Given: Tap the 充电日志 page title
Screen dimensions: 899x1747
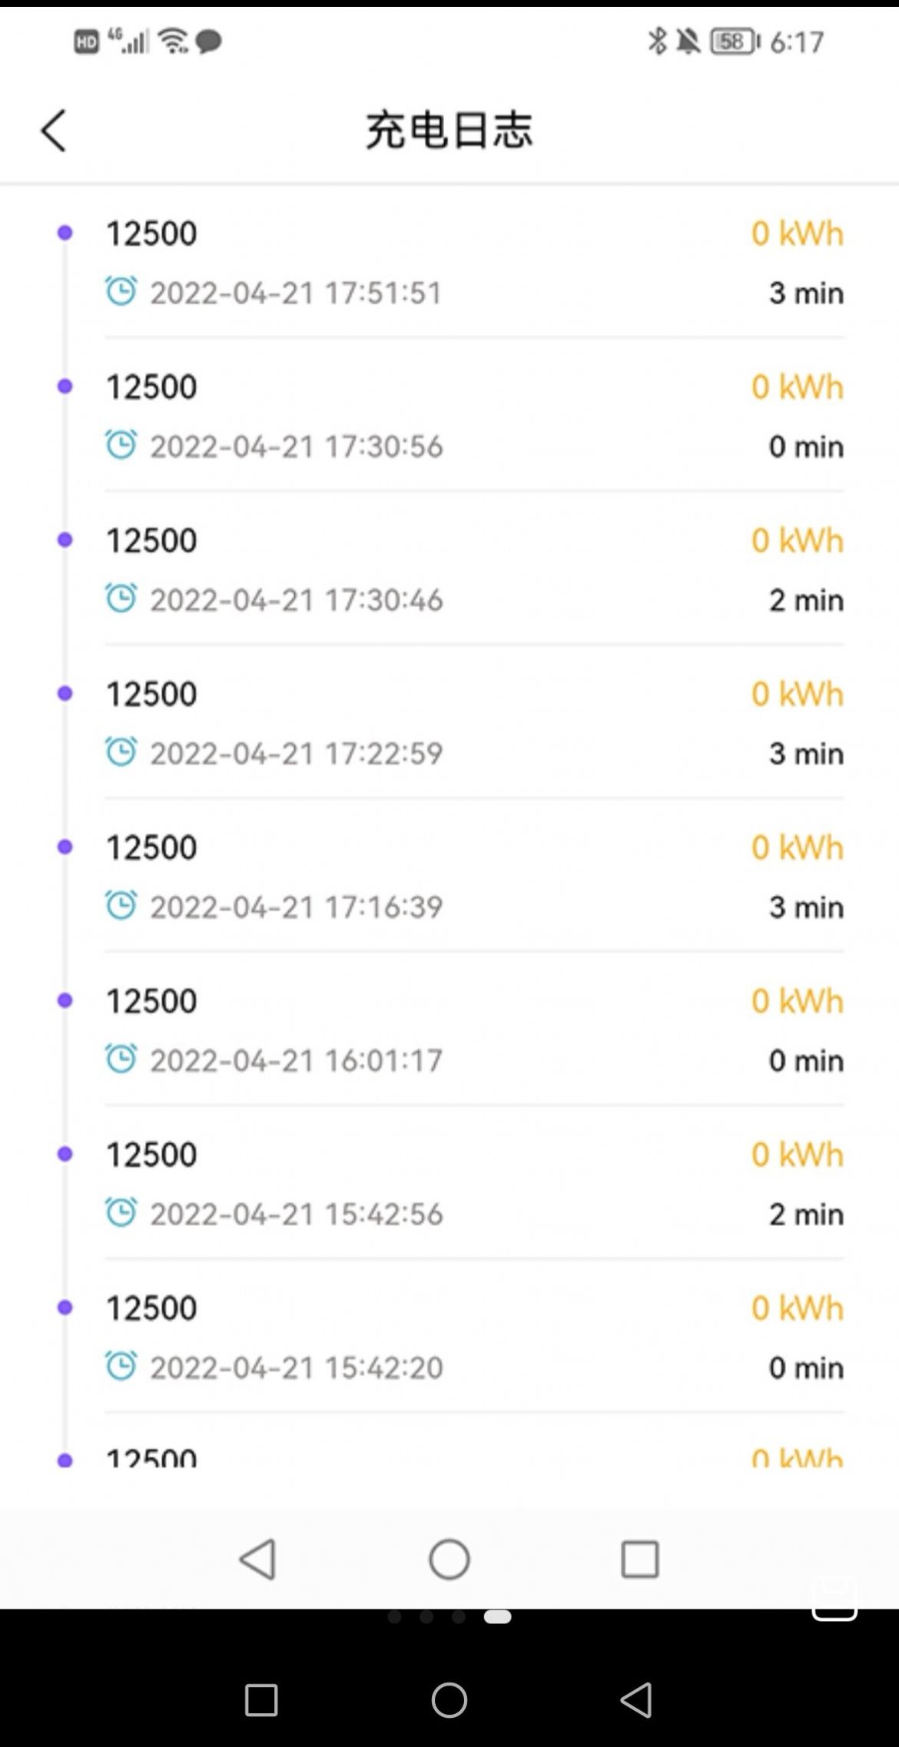Looking at the screenshot, I should click(449, 130).
